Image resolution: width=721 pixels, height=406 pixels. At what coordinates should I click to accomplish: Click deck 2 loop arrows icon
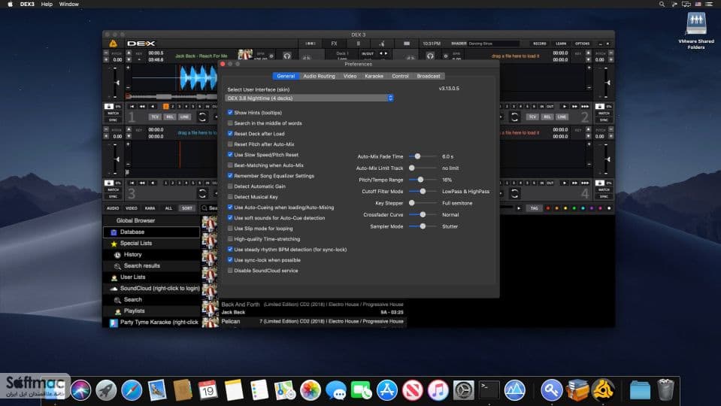(514, 117)
